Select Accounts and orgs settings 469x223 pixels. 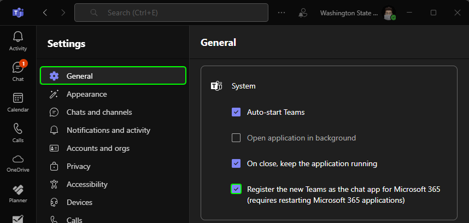click(113, 148)
